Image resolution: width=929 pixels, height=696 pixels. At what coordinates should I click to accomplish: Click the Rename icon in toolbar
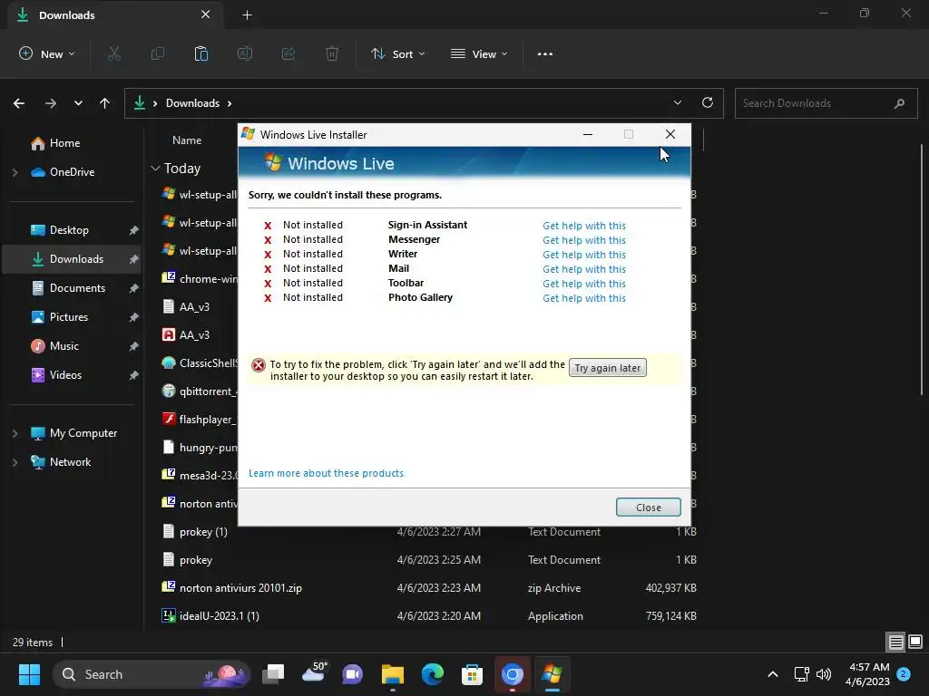click(245, 53)
